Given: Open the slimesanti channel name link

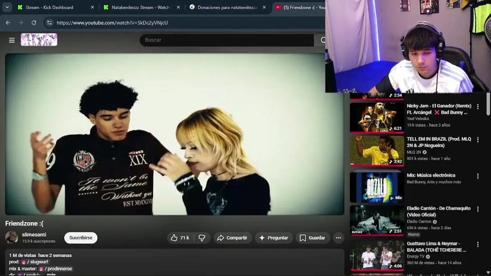Looking at the screenshot, I should 34,235.
